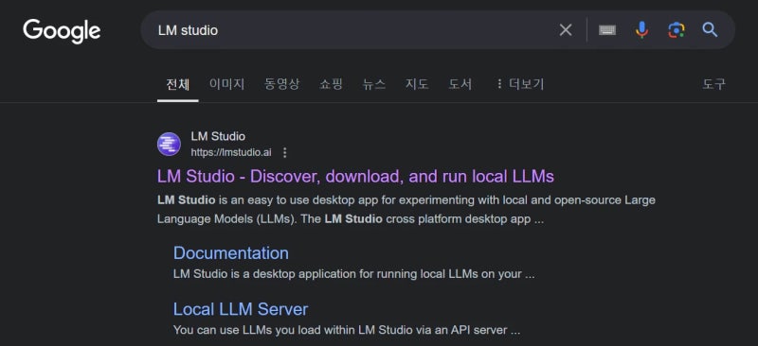
Task: Open three-dot menu beside lmstudio.ai
Action: pyautogui.click(x=285, y=153)
